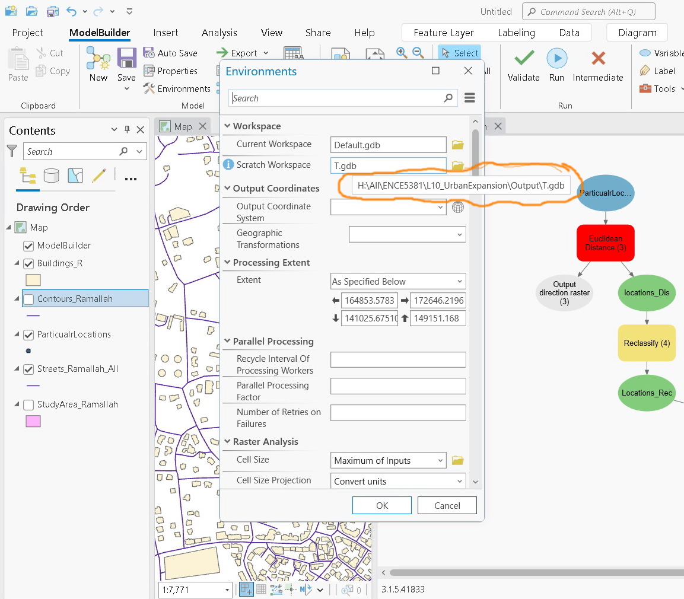
Task: Open model Environments via the wrench icon
Action: tap(148, 88)
